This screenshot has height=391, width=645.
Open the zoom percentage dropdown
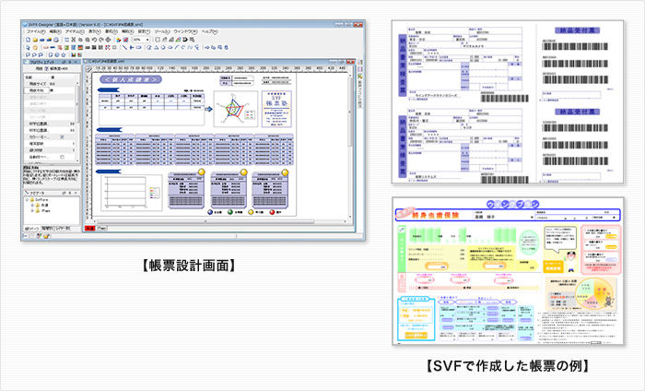coord(149,40)
